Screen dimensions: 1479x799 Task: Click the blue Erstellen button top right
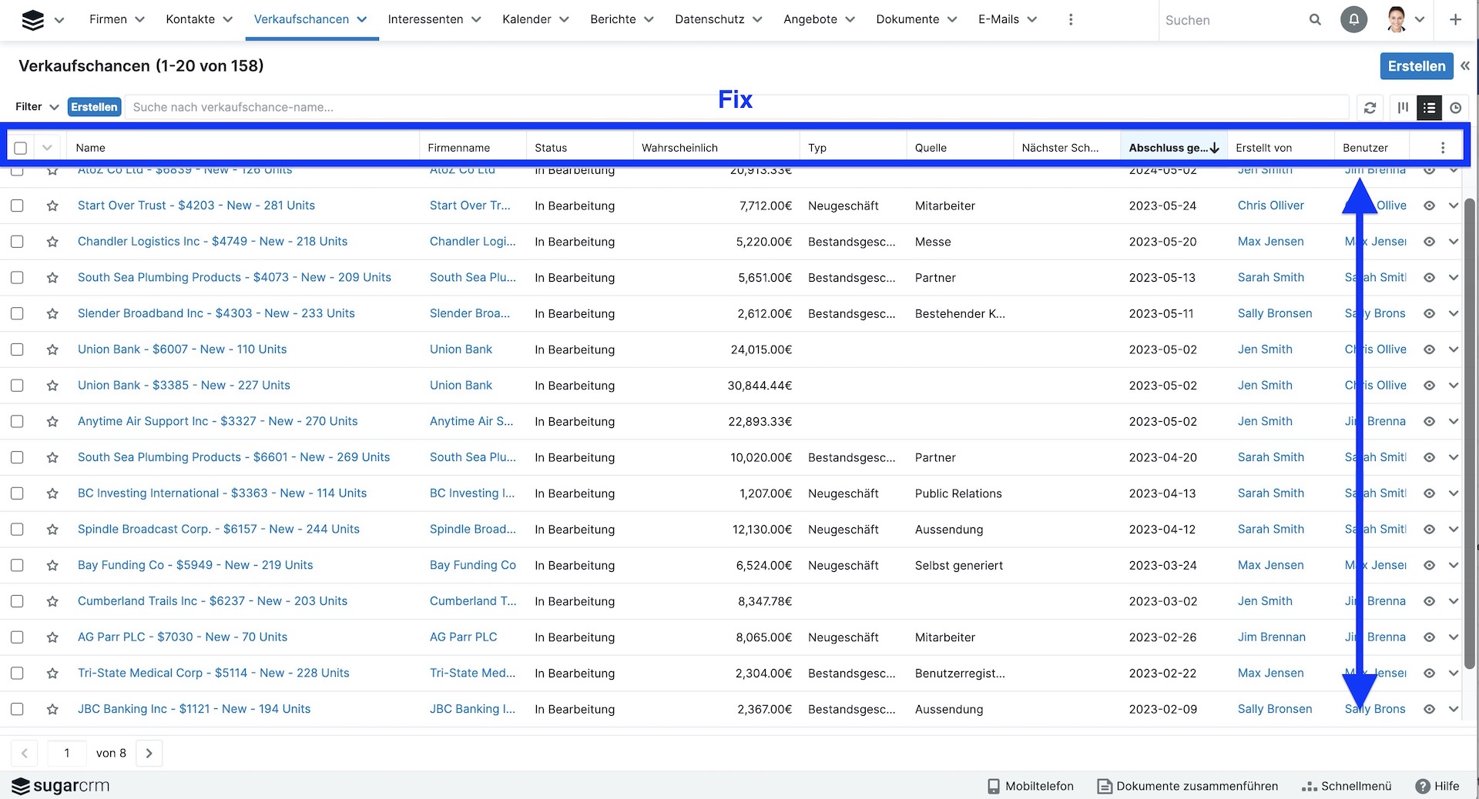(1416, 66)
